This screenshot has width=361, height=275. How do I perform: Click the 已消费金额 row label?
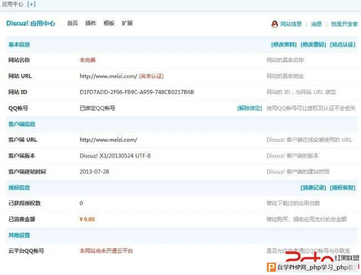point(22,219)
